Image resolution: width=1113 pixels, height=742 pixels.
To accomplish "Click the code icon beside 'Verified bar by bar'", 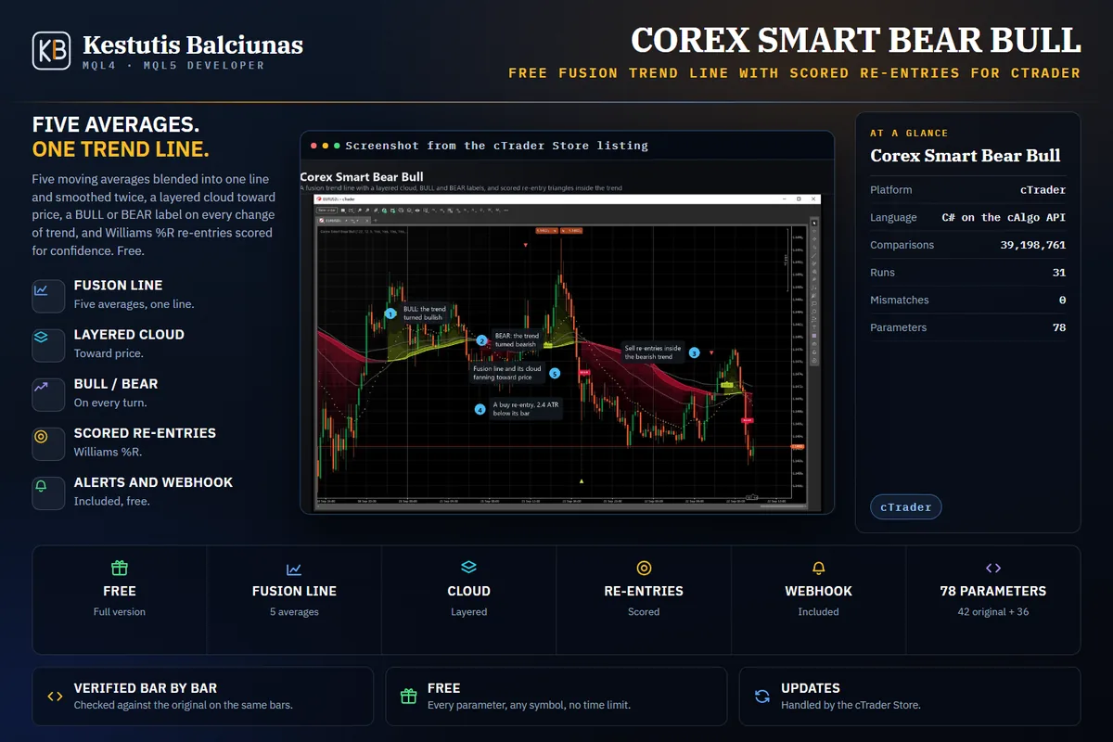I will [x=55, y=696].
